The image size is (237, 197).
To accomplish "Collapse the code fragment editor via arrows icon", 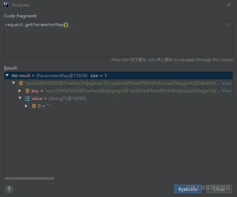I will 229,25.
